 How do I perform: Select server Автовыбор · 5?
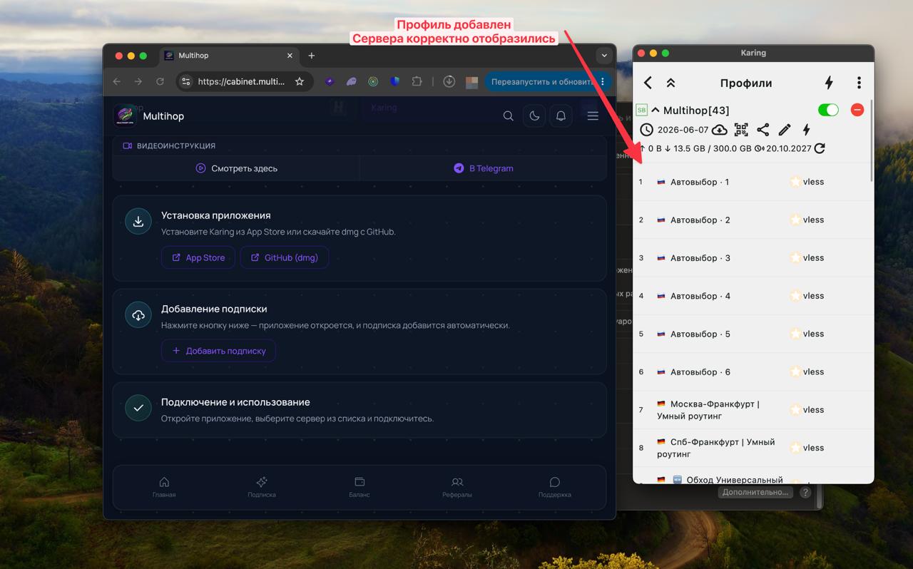pyautogui.click(x=753, y=334)
